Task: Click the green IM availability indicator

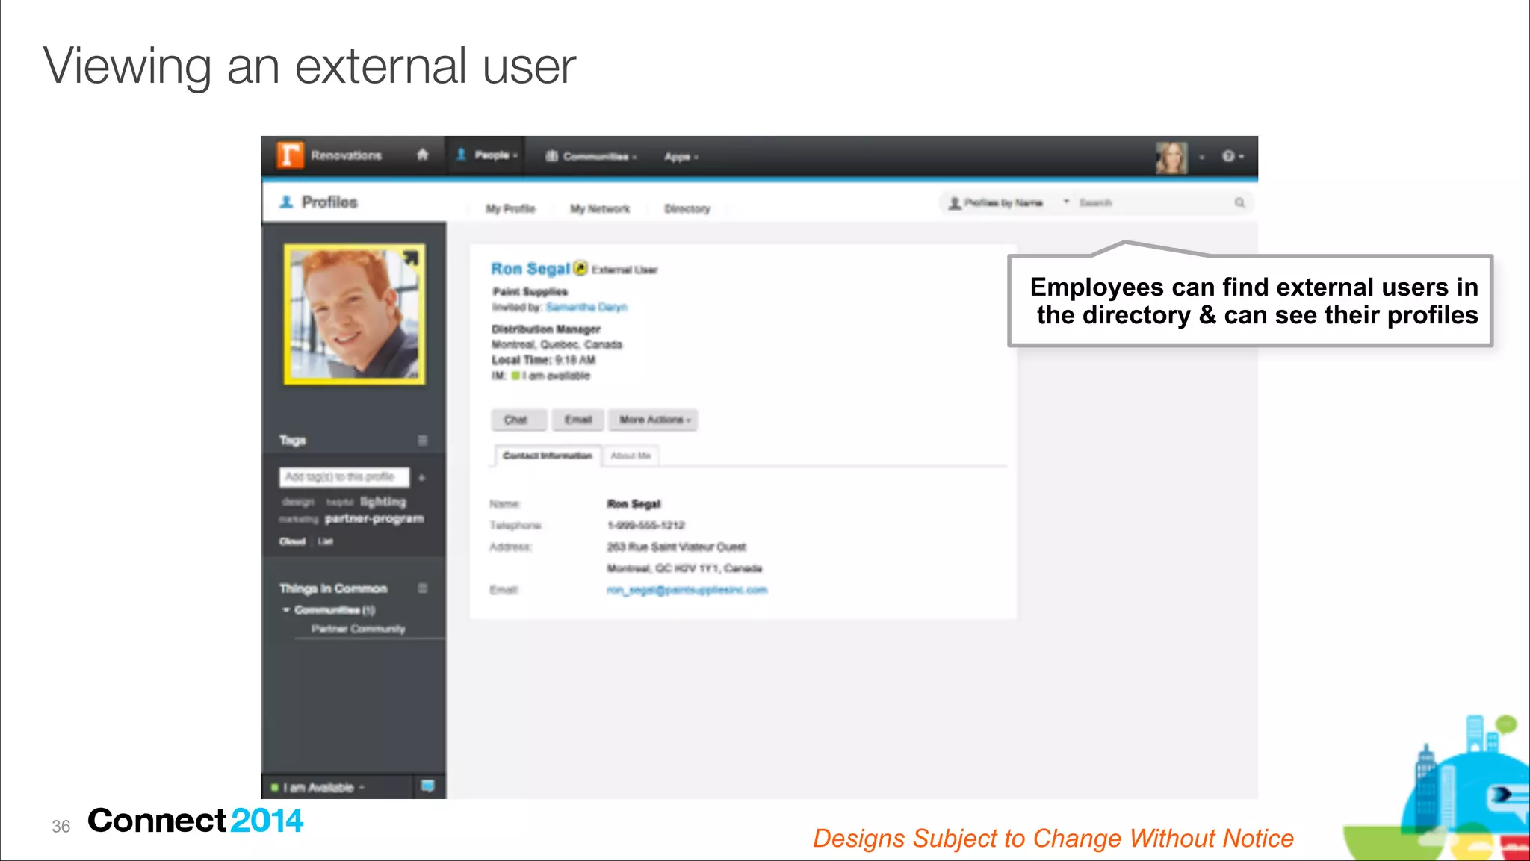Action: tap(515, 376)
